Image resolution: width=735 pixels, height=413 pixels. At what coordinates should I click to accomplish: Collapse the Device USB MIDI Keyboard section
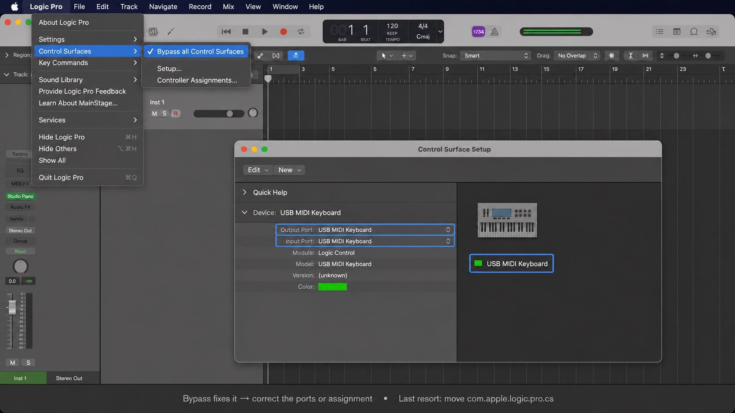click(x=244, y=212)
